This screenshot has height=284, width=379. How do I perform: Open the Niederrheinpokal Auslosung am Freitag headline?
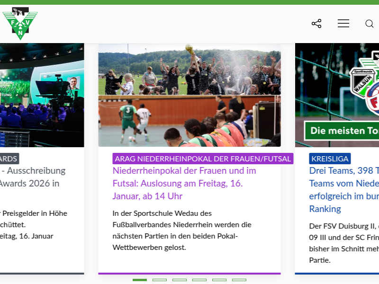tap(184, 183)
